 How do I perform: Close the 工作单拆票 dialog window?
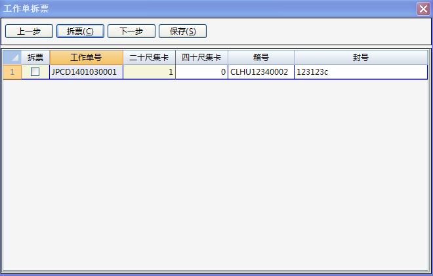[423, 9]
